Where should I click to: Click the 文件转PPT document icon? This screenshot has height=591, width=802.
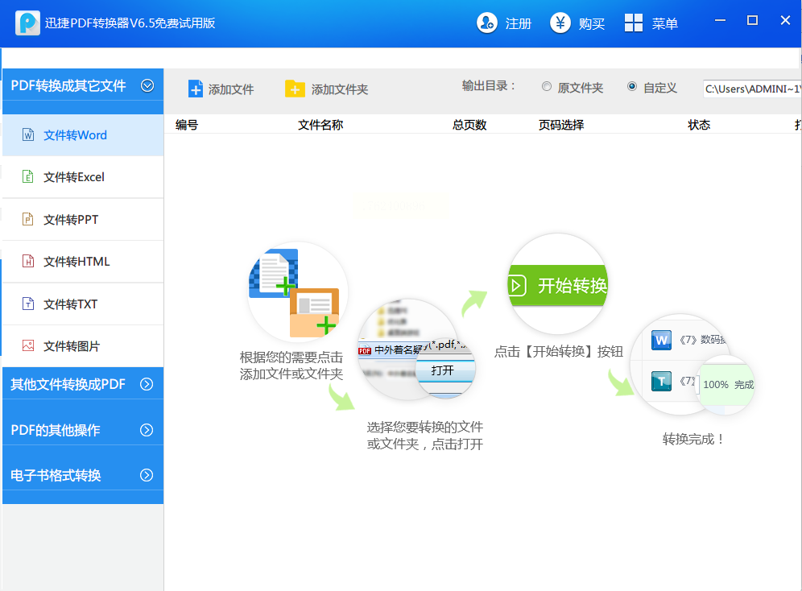click(28, 220)
